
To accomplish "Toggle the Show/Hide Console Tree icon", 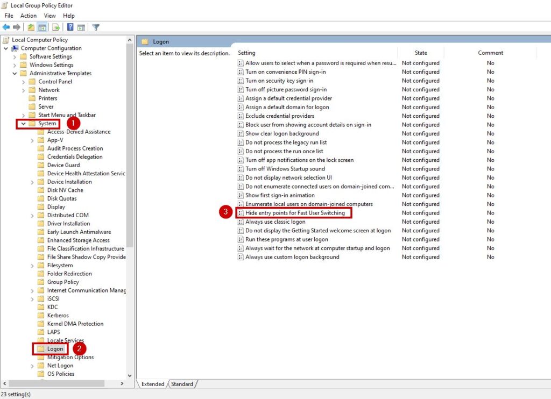I will (x=42, y=27).
